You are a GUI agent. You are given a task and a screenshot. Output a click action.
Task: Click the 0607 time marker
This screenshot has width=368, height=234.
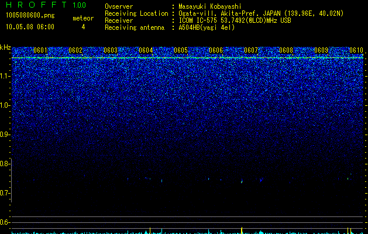point(251,50)
